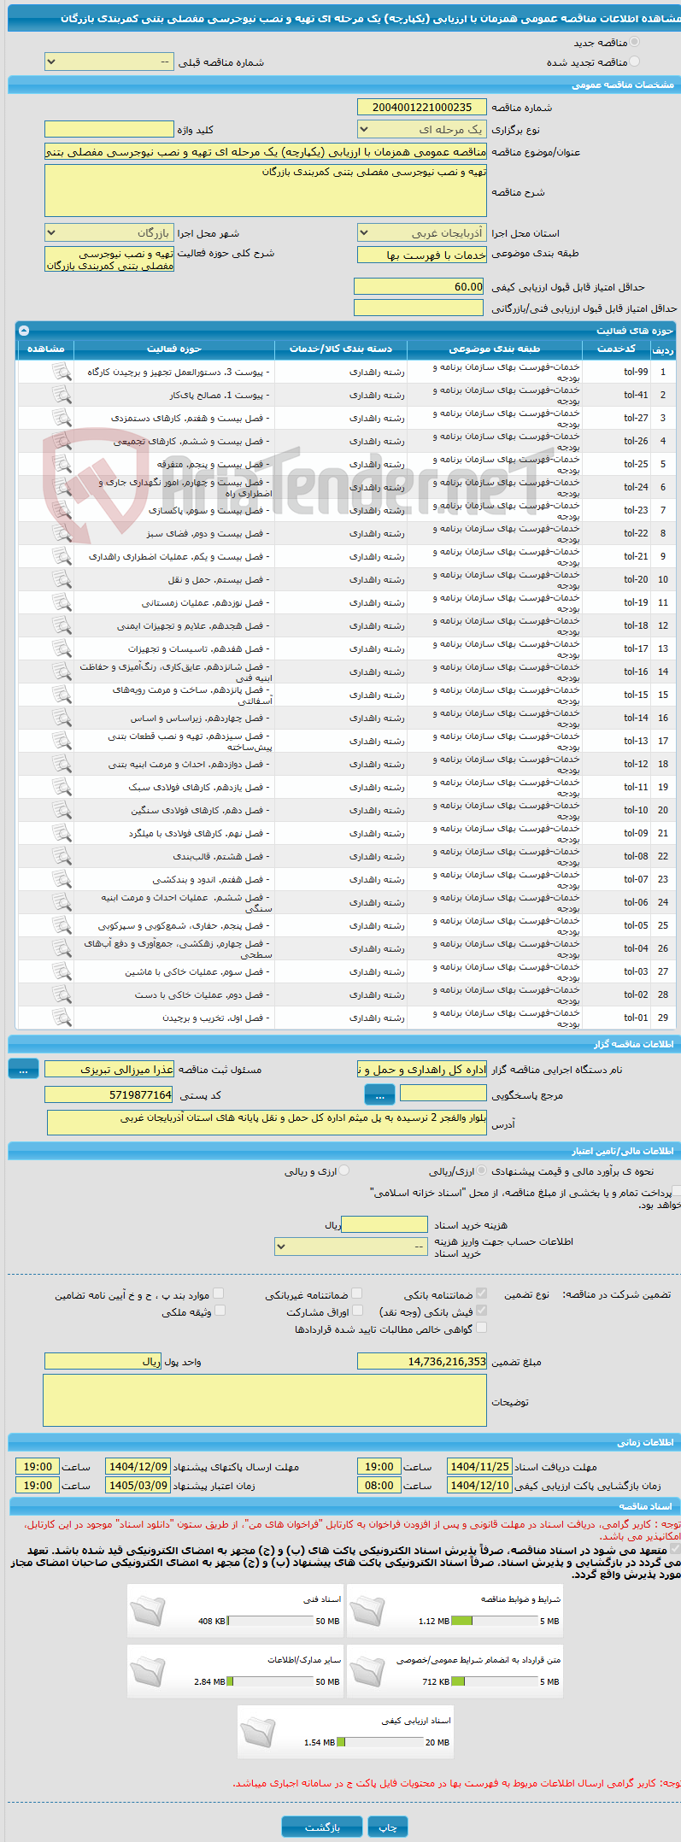
Task: Click magnifier icon for row tol-41
Action: 62,395
